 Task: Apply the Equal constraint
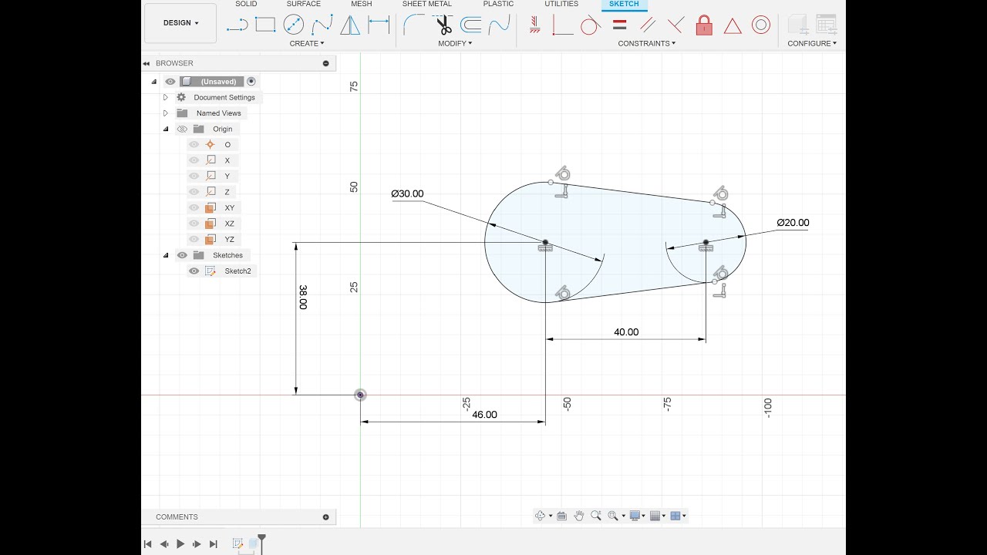click(x=619, y=25)
